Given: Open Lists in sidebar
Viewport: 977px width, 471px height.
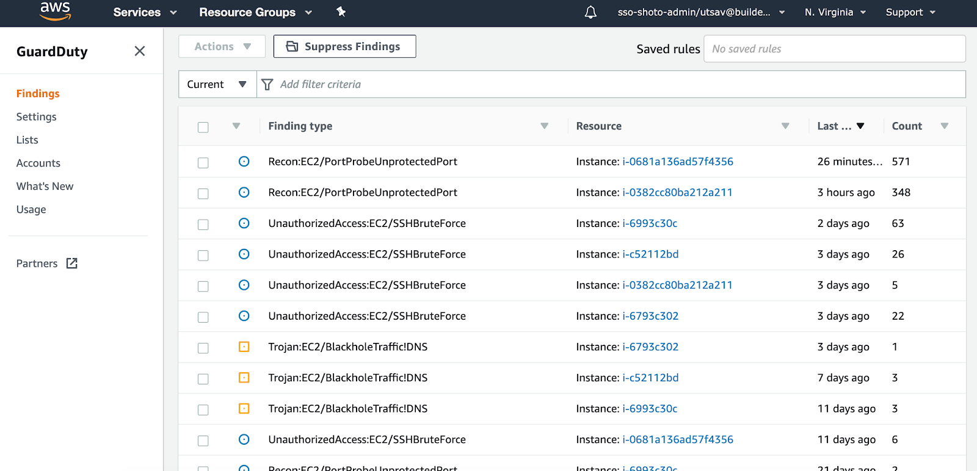Looking at the screenshot, I should coord(27,140).
